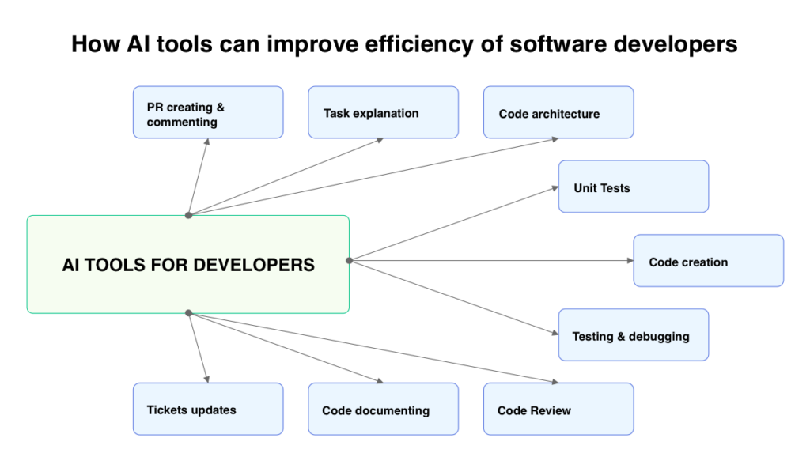
Task: Select the bottom anchor dot on central node
Action: click(187, 312)
